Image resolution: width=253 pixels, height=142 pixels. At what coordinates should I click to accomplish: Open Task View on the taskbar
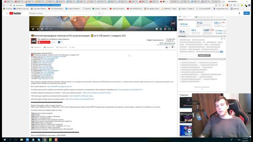coord(16,140)
